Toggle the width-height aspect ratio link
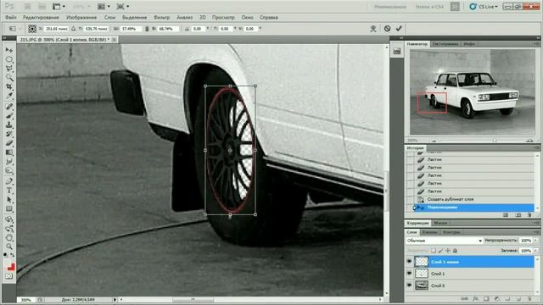 point(147,29)
